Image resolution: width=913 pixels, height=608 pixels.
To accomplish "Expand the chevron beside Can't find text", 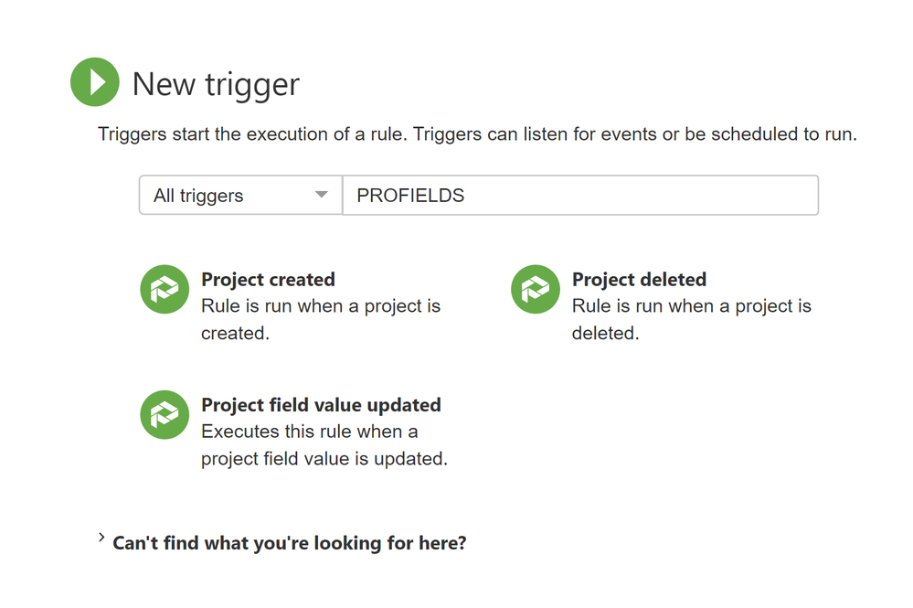I will tap(101, 538).
